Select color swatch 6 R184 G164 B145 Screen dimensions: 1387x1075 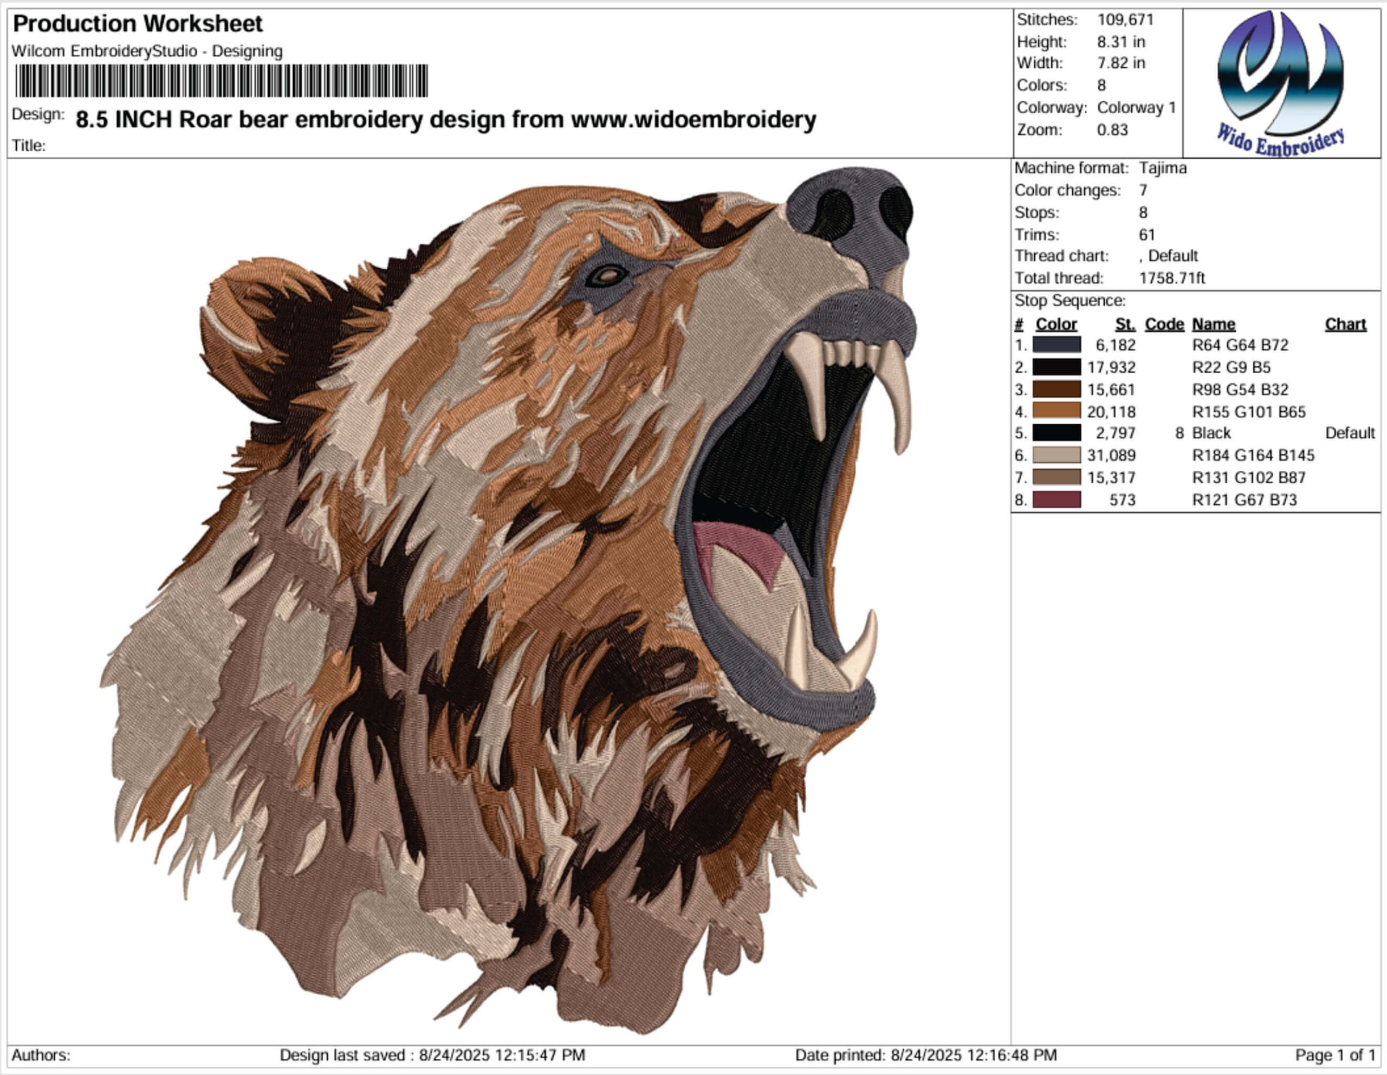point(1057,455)
